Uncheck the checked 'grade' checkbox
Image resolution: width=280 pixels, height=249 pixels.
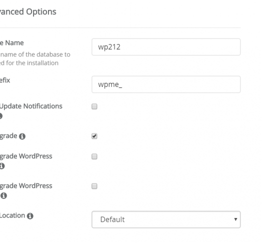[94, 136]
